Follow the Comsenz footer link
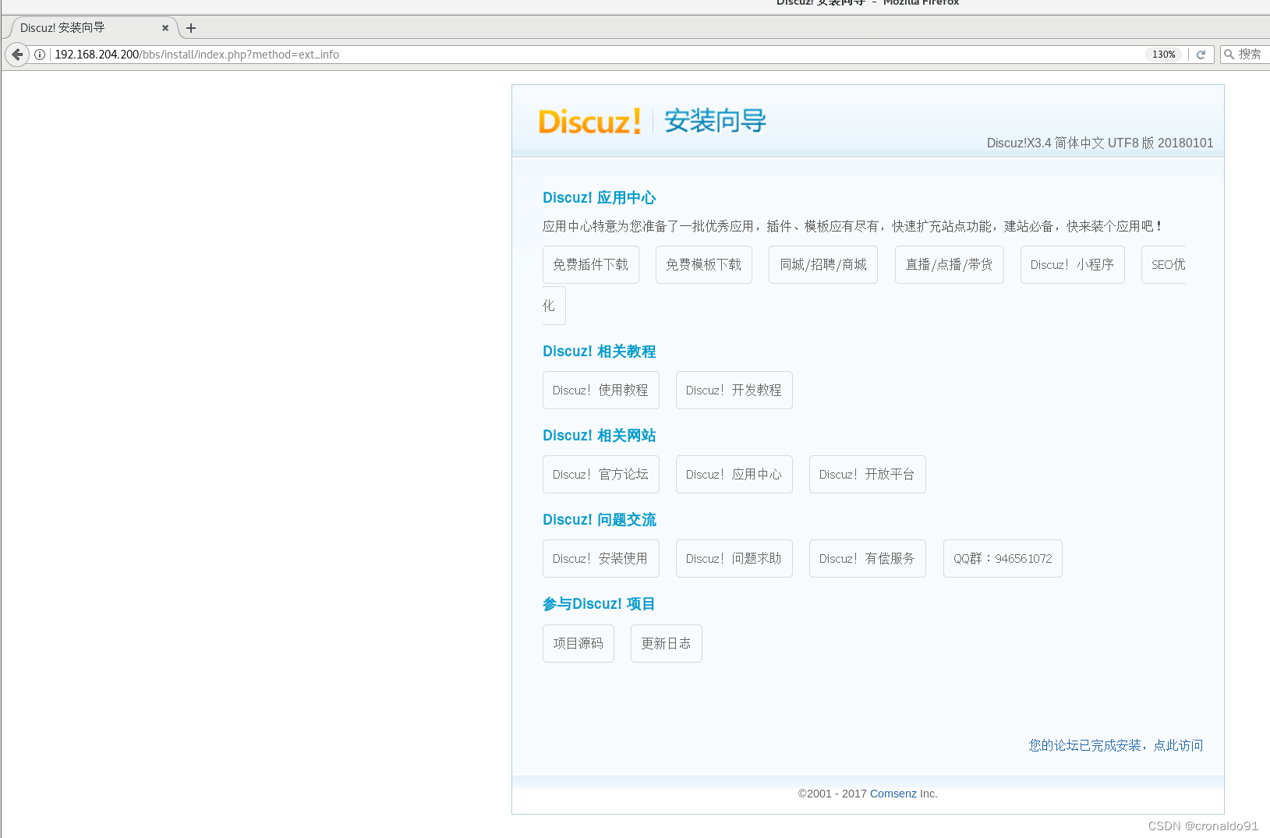Viewport: 1270px width, 838px height. (893, 794)
